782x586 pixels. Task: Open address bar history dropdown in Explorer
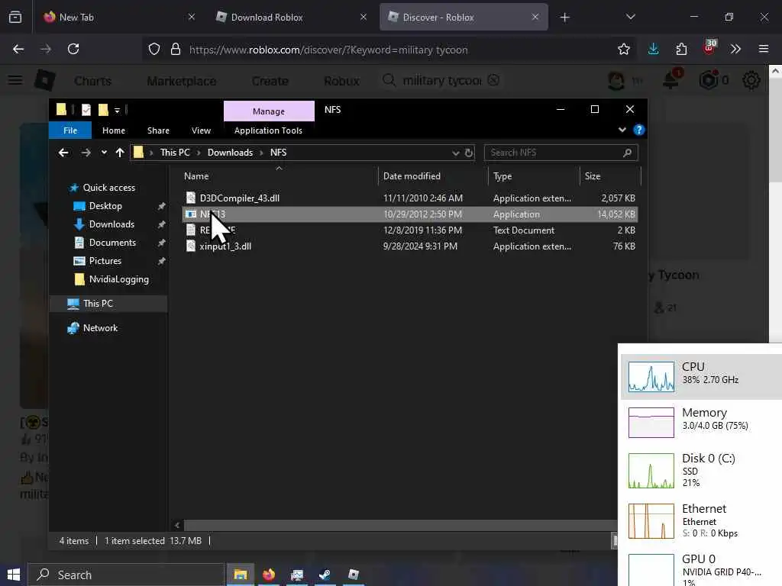click(455, 153)
